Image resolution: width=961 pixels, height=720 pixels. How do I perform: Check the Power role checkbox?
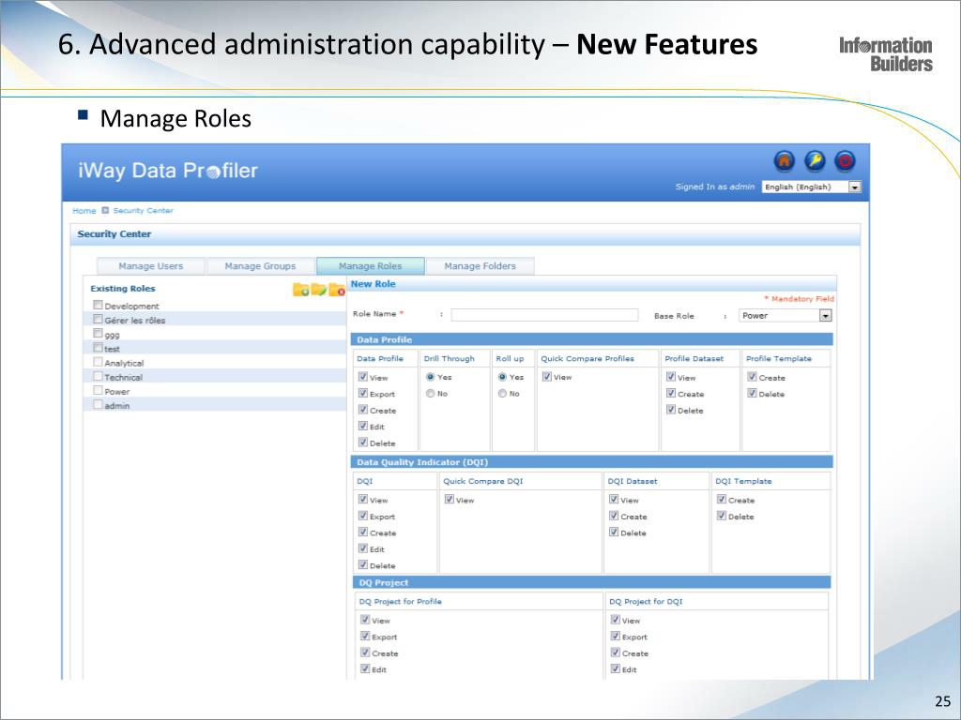click(98, 390)
